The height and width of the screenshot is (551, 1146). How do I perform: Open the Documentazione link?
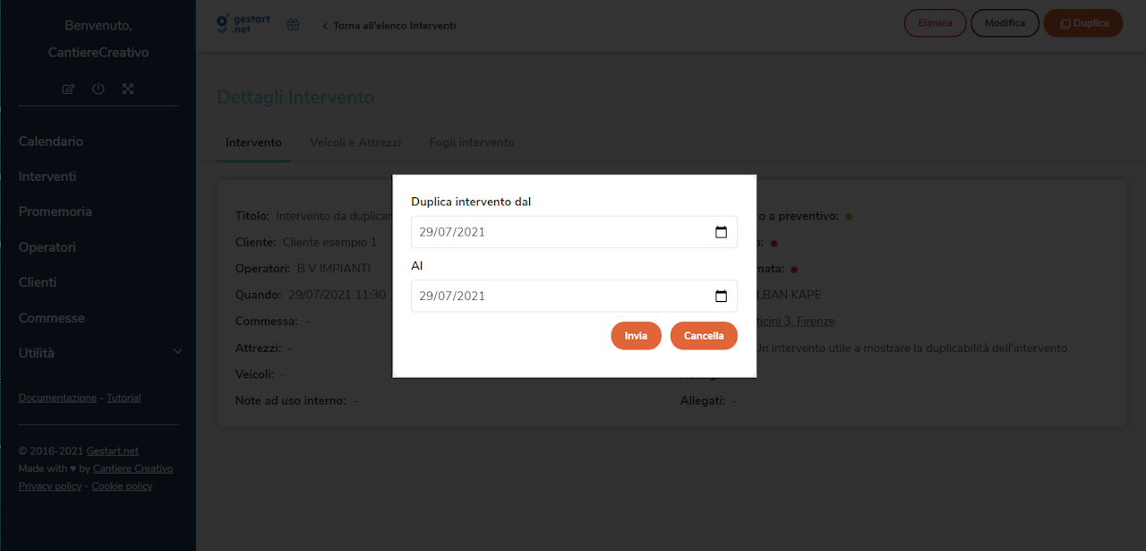click(57, 397)
